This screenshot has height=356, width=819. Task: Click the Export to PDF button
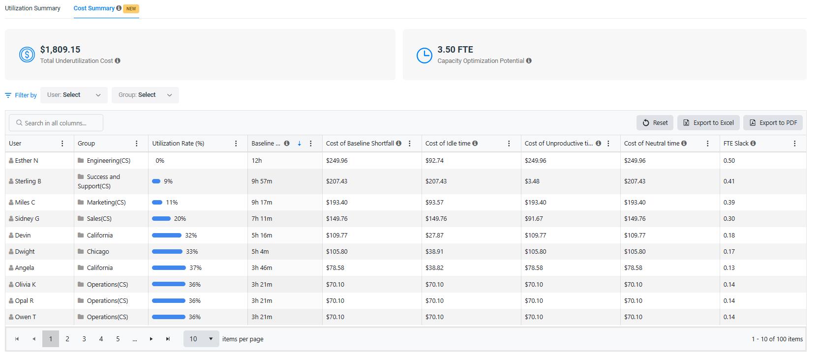tap(773, 123)
